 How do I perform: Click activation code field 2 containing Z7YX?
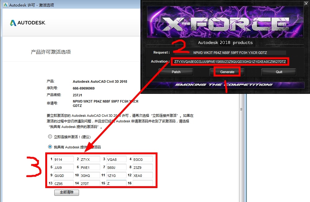coord(90,159)
